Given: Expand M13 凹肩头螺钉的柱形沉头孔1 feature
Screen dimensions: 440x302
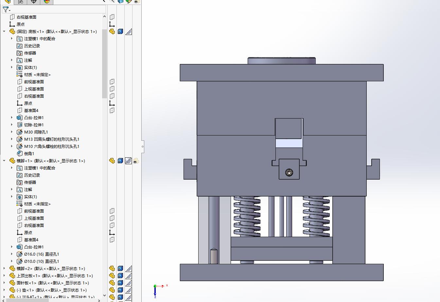Looking at the screenshot, I should tap(12, 139).
